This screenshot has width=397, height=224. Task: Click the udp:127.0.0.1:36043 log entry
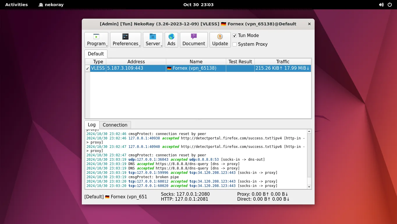pos(176,160)
